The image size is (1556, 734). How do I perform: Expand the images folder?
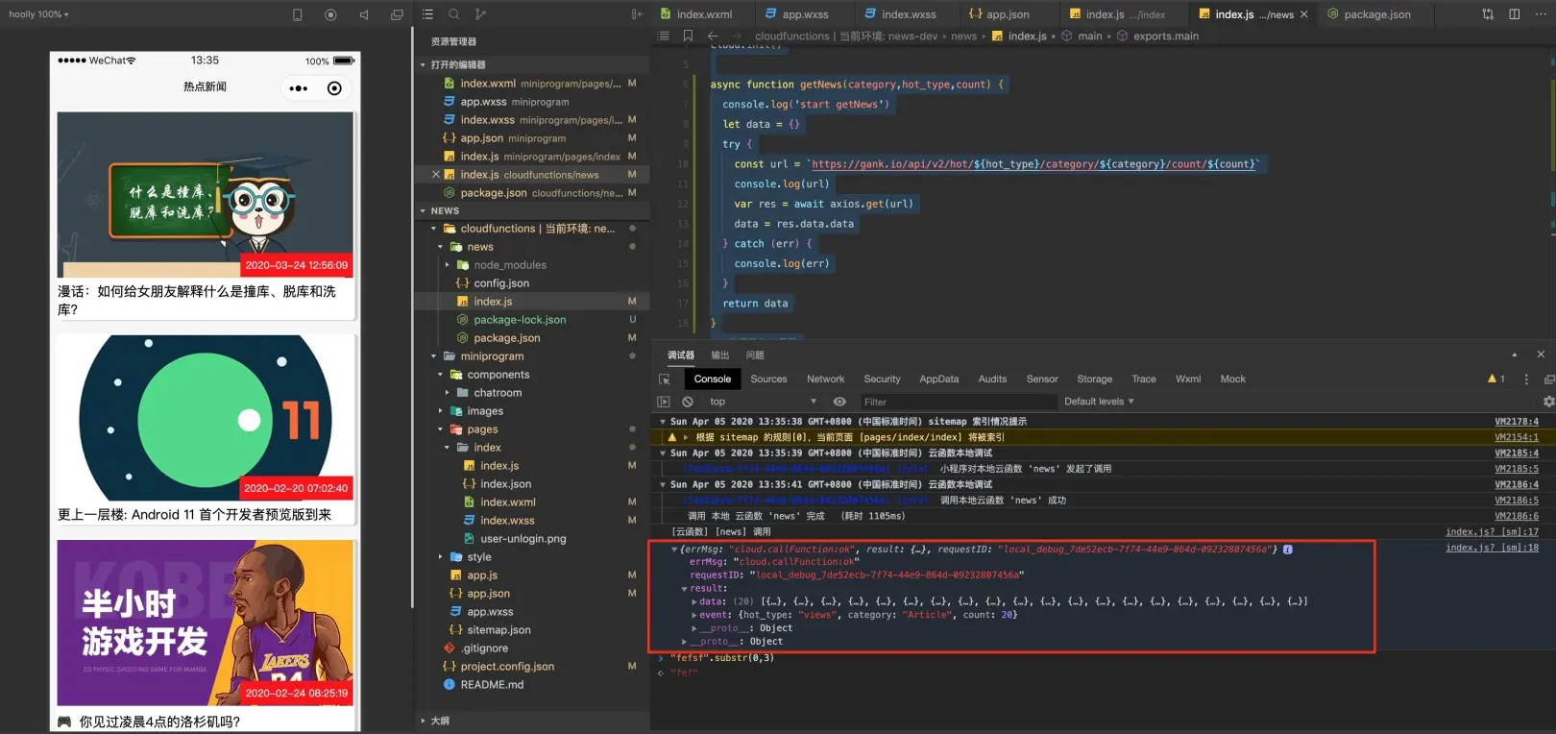[441, 411]
